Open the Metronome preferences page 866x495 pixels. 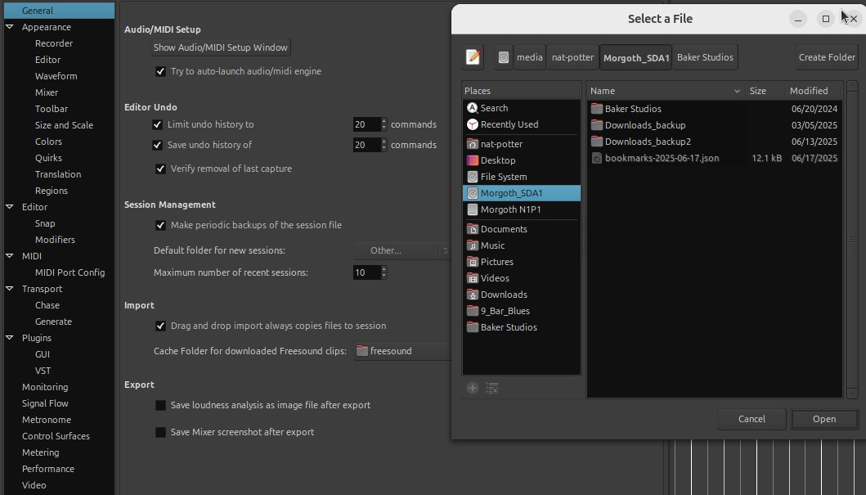click(x=46, y=420)
